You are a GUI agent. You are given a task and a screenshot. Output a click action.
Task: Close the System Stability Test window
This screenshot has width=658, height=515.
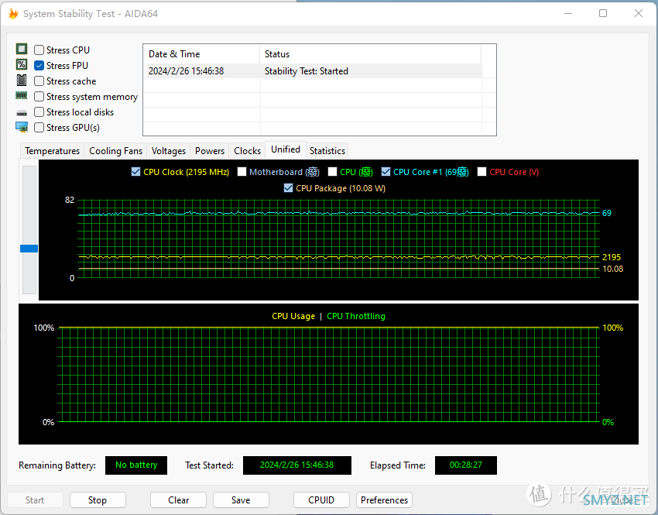[x=639, y=13]
